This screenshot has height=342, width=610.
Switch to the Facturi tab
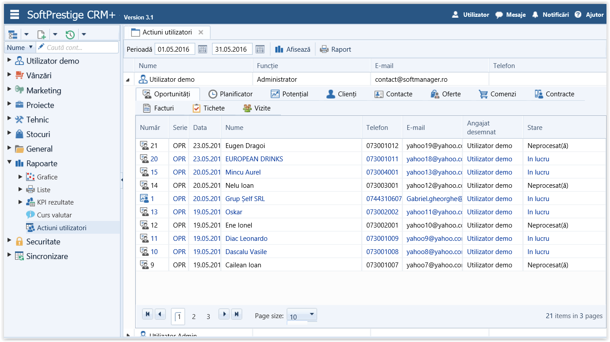click(159, 108)
